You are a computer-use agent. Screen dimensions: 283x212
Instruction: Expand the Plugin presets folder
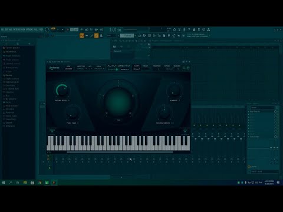click(11, 59)
